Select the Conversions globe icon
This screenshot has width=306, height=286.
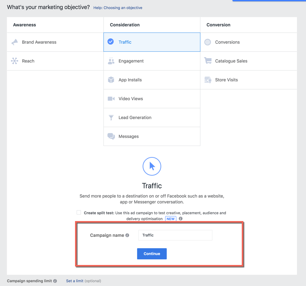[x=207, y=42]
